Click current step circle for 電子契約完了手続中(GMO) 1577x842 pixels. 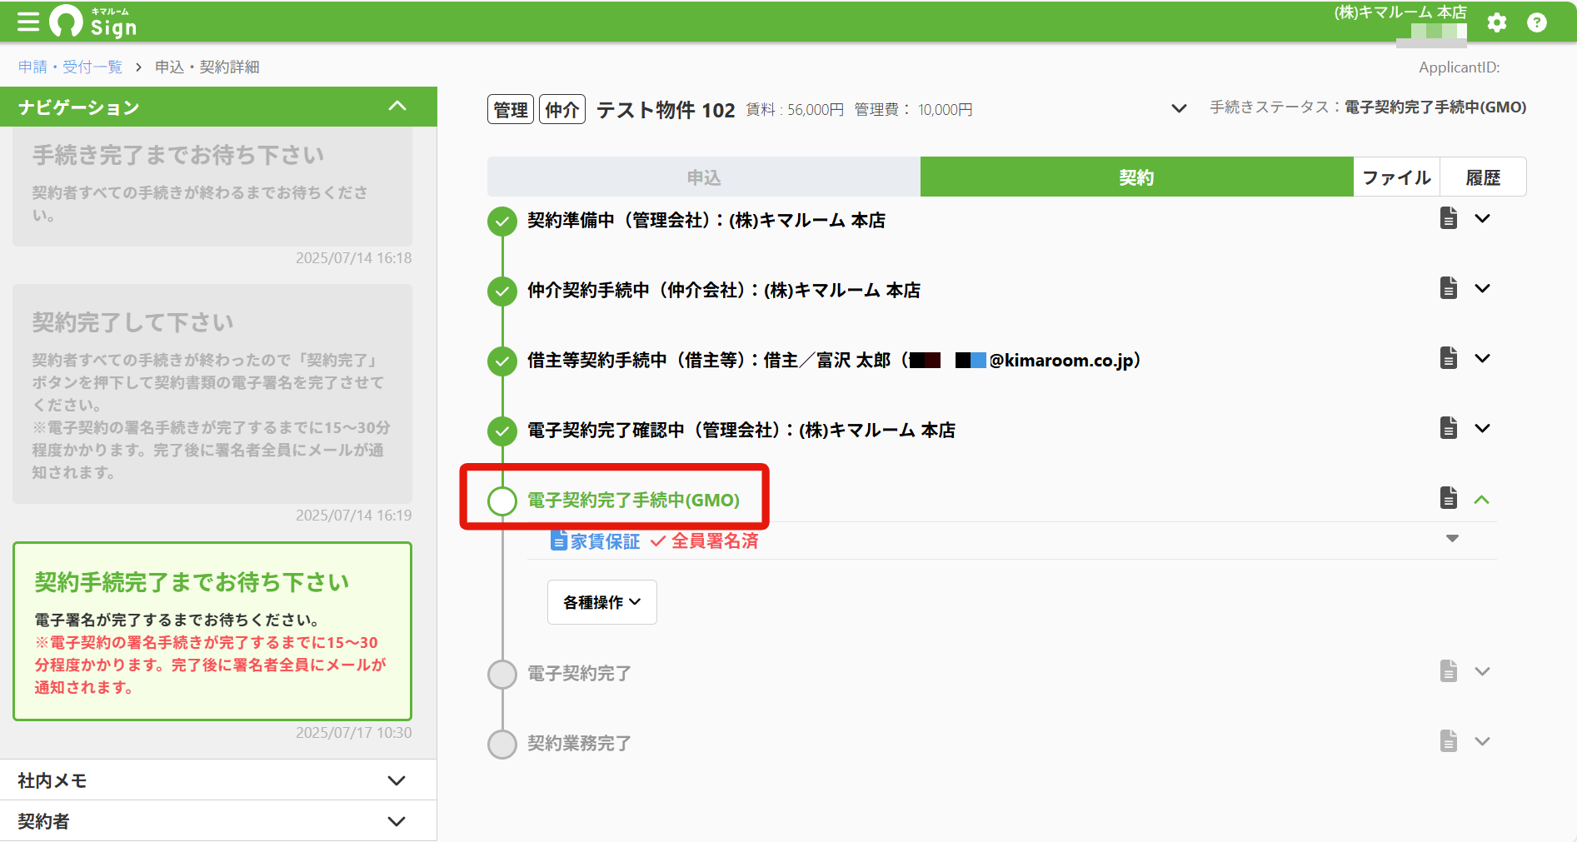502,501
